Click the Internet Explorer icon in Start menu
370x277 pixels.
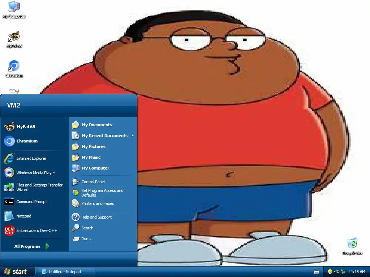pos(9,158)
